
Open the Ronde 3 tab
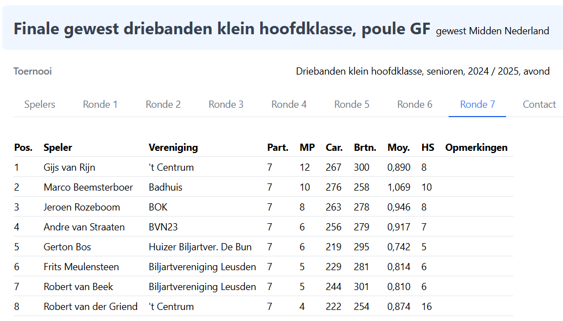tap(226, 104)
